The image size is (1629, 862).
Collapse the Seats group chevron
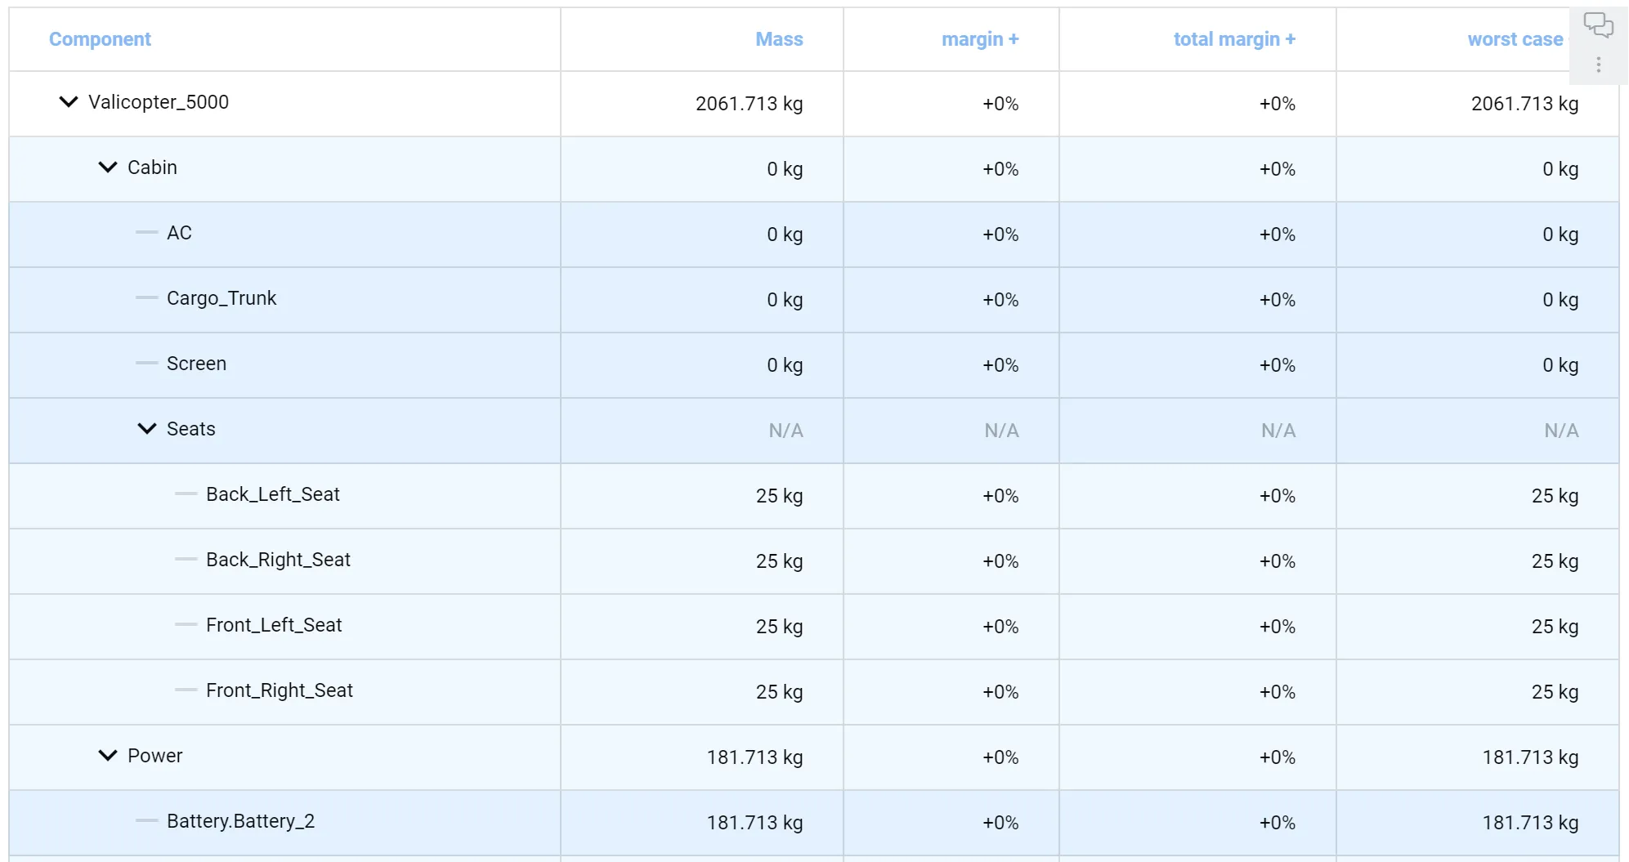147,429
